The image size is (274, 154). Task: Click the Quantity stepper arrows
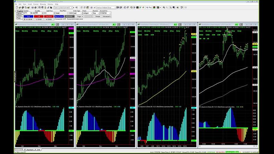(42, 13)
